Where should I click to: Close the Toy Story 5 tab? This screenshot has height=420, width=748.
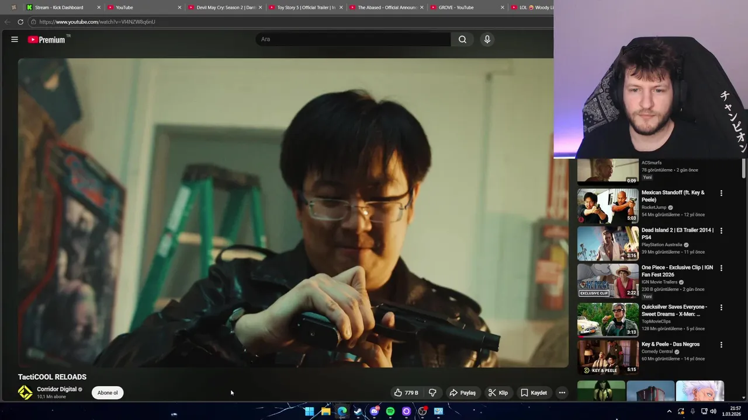(341, 8)
